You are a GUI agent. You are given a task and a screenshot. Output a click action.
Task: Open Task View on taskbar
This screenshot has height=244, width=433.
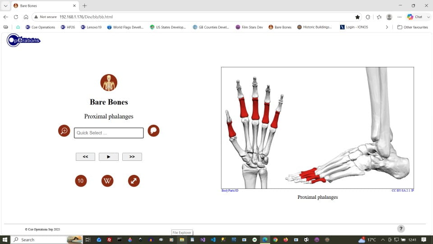coord(88,239)
